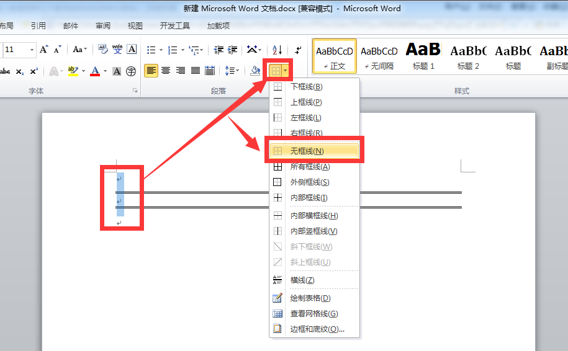568x351 pixels.
Task: Click the Character Shading icon
Action: point(117,71)
